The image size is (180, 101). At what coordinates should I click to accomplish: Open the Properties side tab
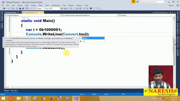coord(178,52)
